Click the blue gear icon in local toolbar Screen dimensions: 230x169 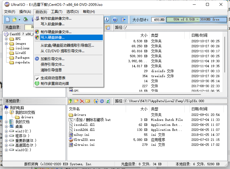[102, 101]
